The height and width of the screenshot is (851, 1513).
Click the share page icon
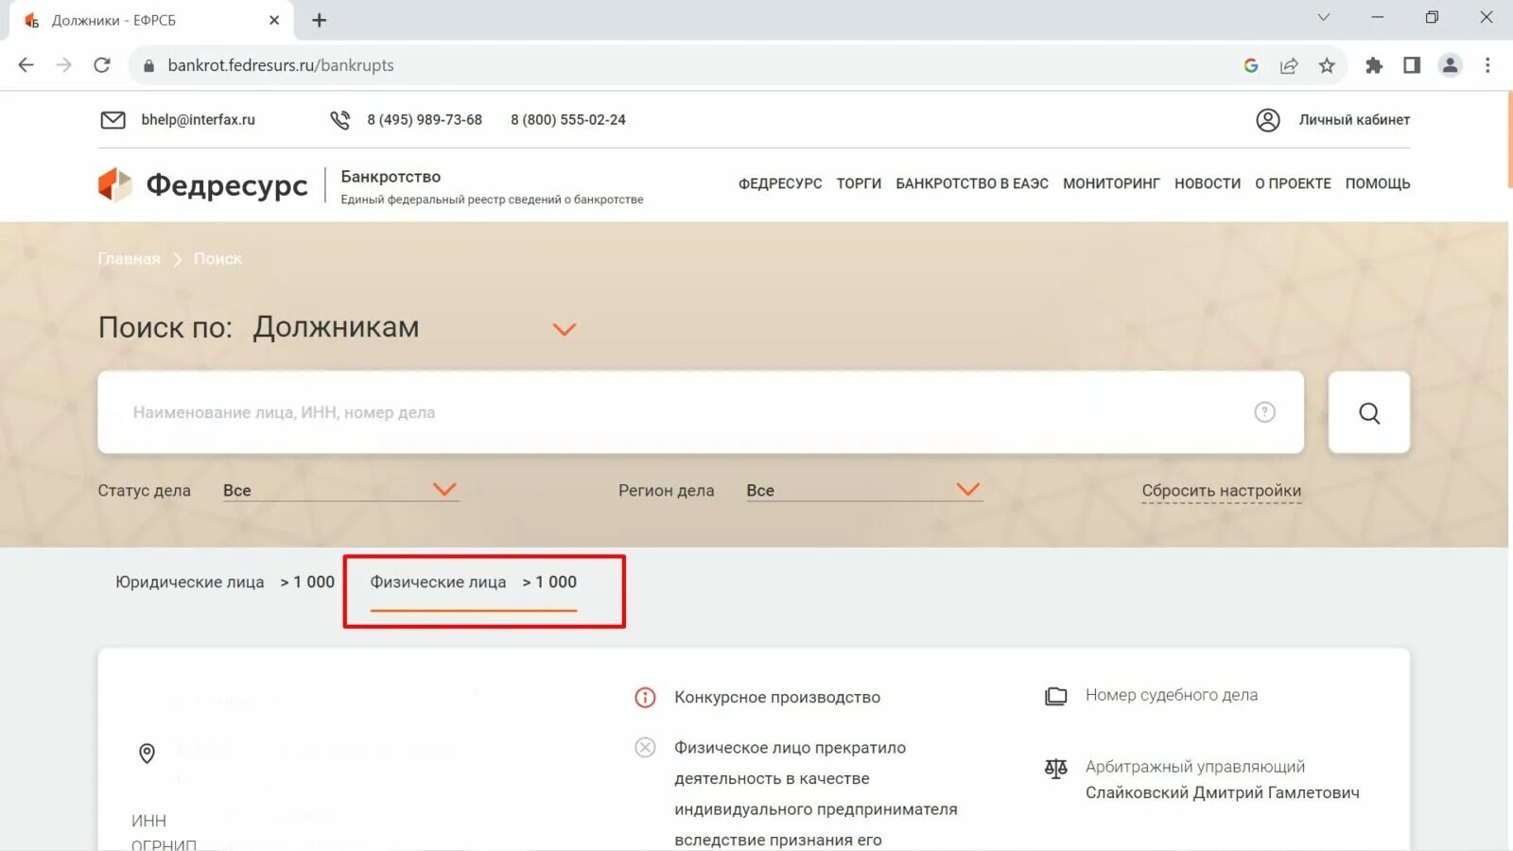pyautogui.click(x=1289, y=65)
